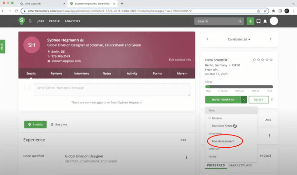Go to next candidate with right arrow

271,39
